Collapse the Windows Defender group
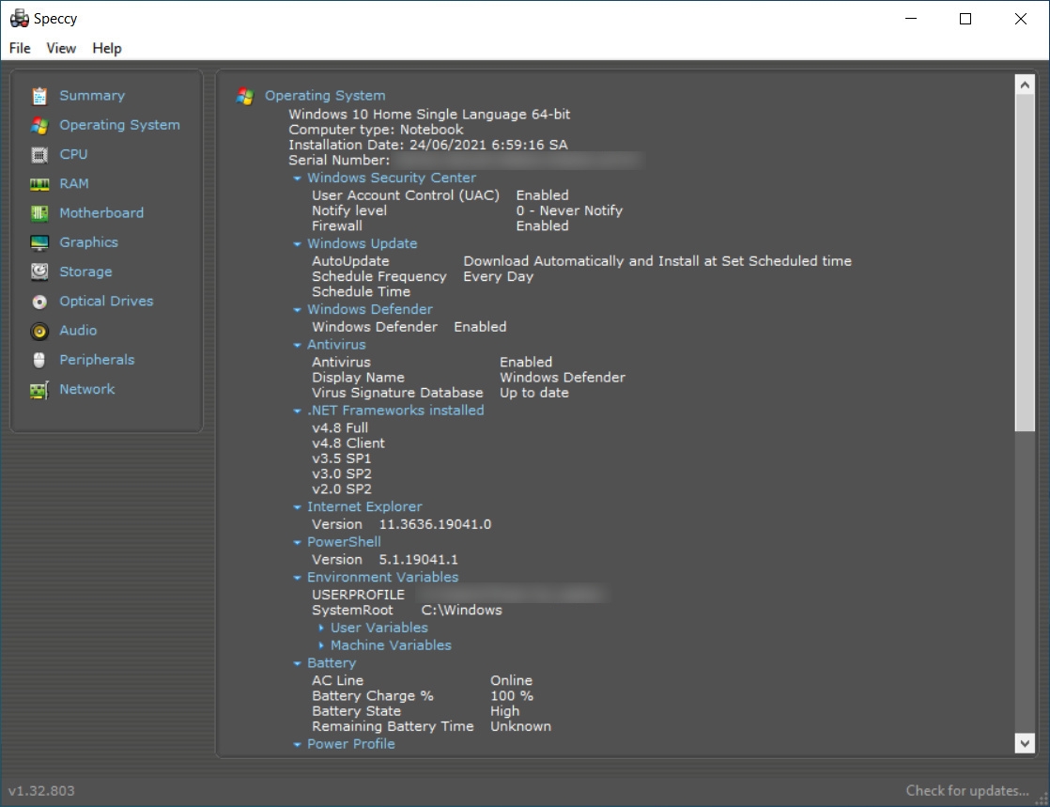Viewport: 1050px width, 807px height. click(297, 309)
